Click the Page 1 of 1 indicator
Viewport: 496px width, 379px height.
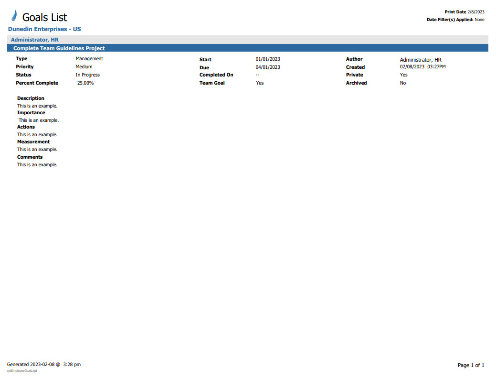click(x=471, y=365)
